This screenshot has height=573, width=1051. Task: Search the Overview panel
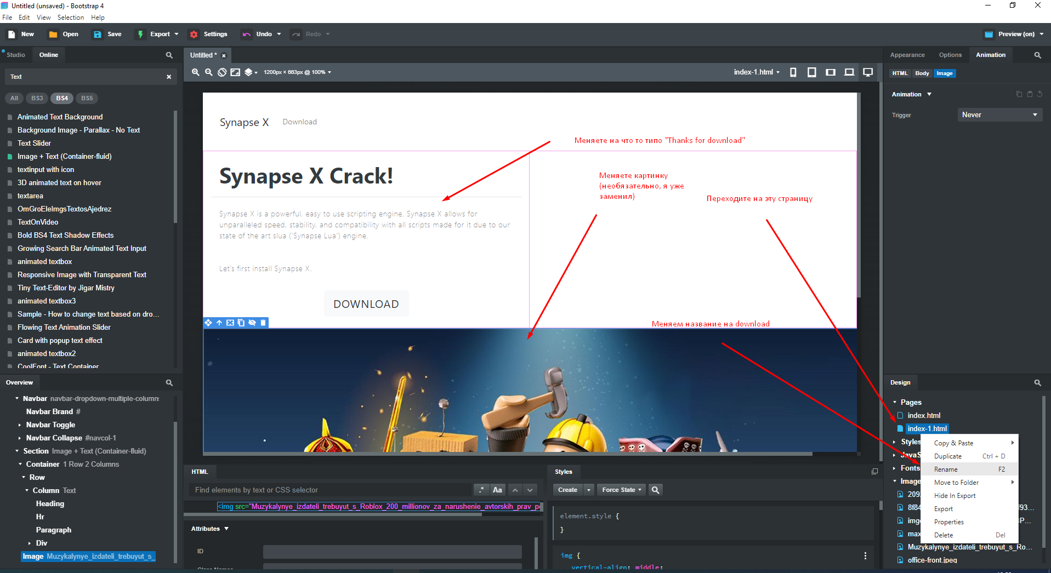(x=169, y=382)
